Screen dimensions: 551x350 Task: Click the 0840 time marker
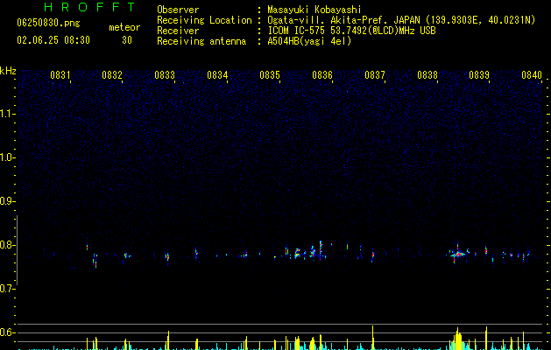pos(532,75)
